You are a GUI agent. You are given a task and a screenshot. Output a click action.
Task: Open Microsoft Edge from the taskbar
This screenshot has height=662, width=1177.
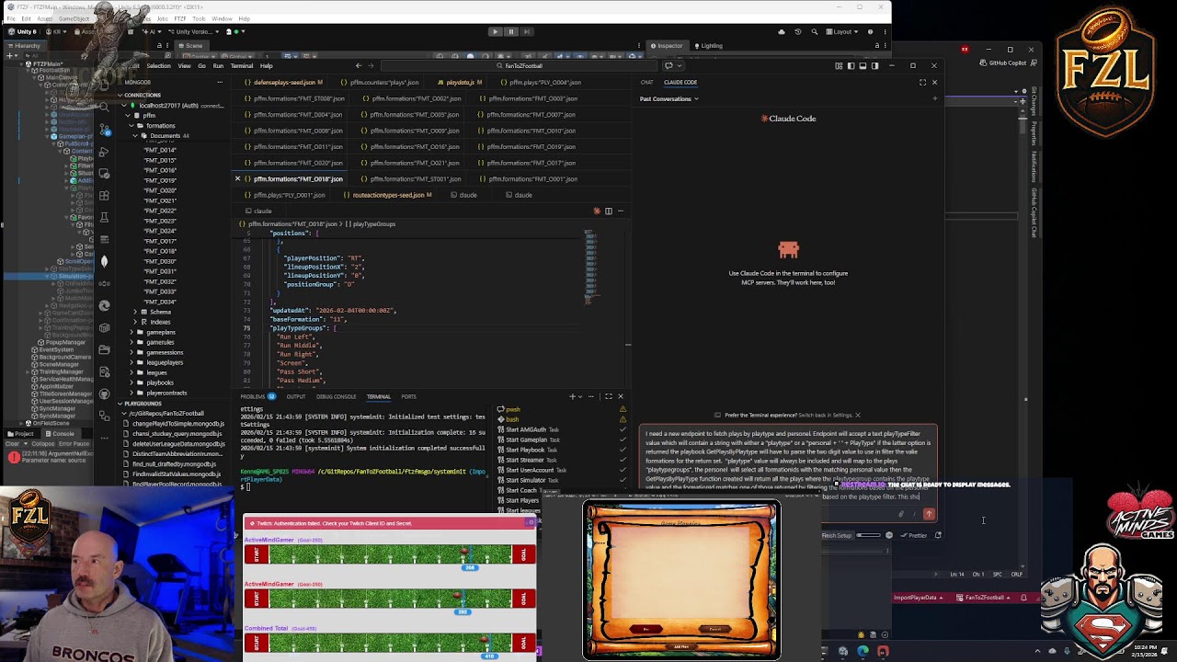click(863, 651)
